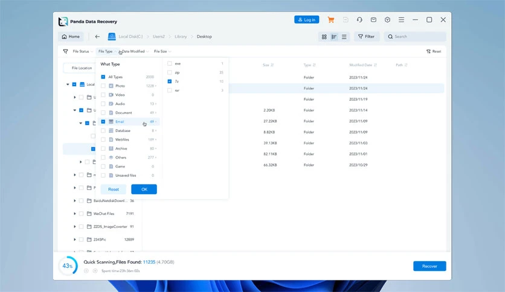Click the Audio type icon
This screenshot has width=505, height=292.
(111, 104)
